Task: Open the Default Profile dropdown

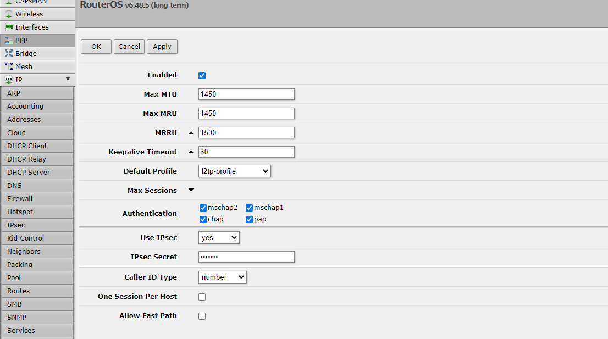Action: point(234,171)
